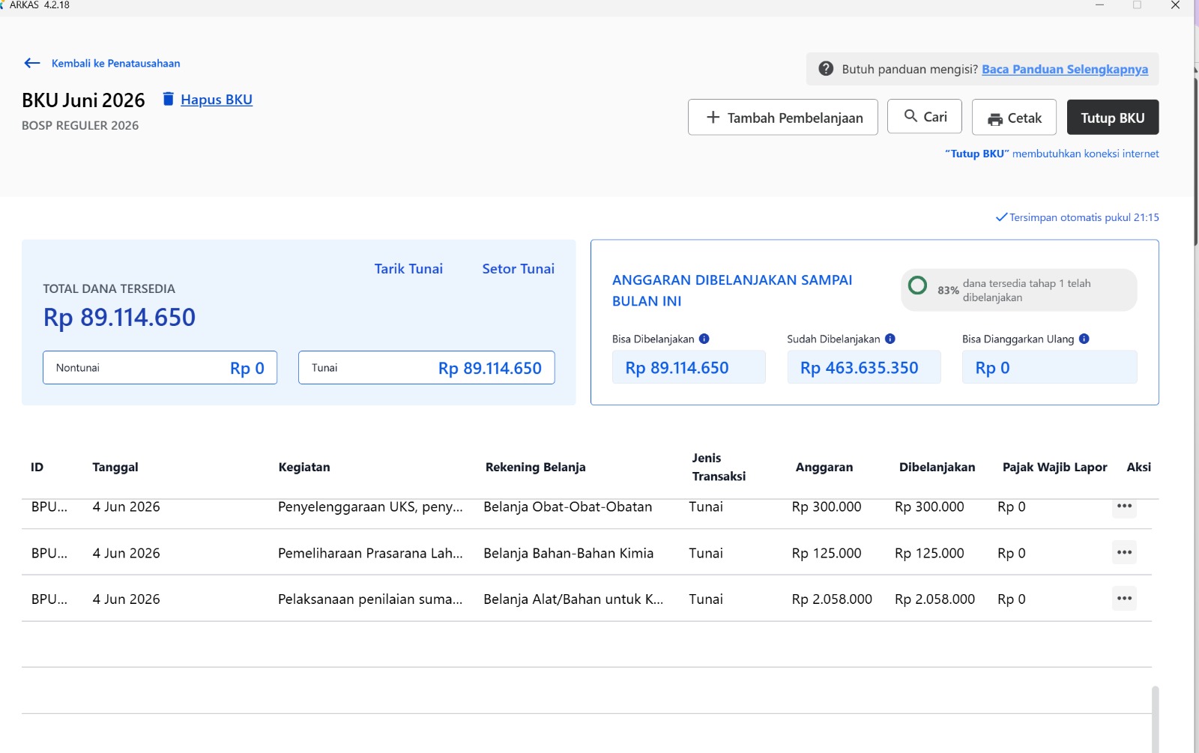This screenshot has height=753, width=1199.
Task: Click the date cell of the Bahan-Bahan Kimia row
Action: [x=126, y=553]
